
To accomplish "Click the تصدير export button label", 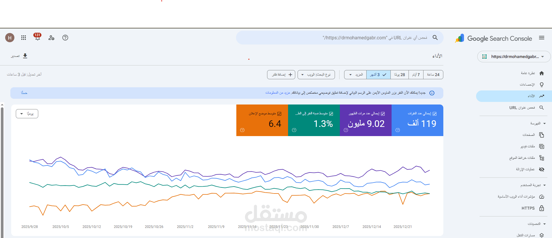I will click(15, 56).
